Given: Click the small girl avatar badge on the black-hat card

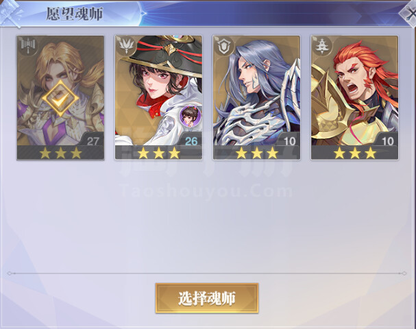Looking at the screenshot, I should pos(190,116).
